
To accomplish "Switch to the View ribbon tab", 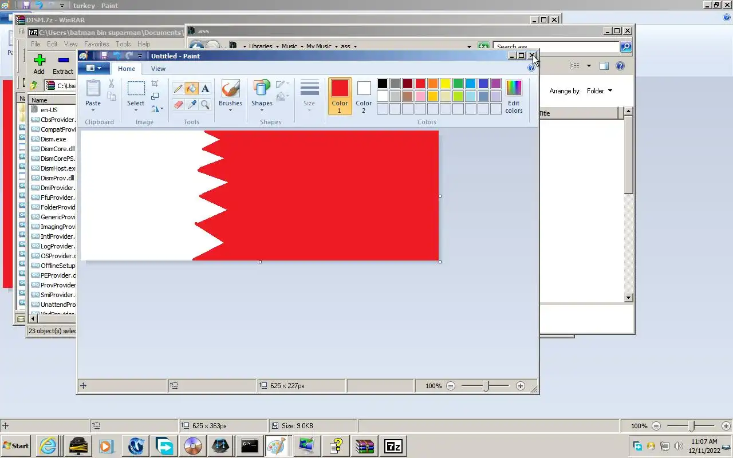I will tap(158, 69).
